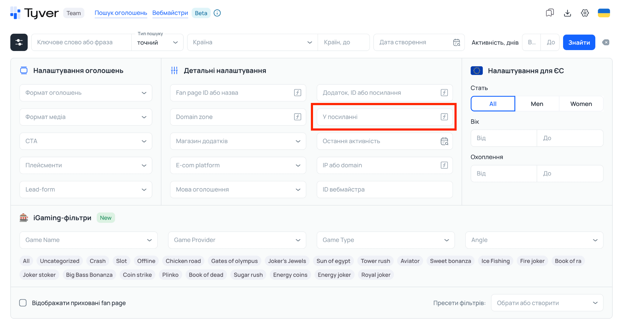Click function icon in Додаток, ID field

[444, 93]
